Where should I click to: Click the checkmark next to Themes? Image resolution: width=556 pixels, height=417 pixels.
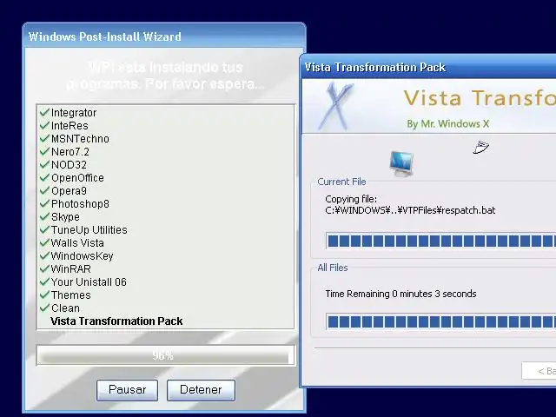pos(44,295)
